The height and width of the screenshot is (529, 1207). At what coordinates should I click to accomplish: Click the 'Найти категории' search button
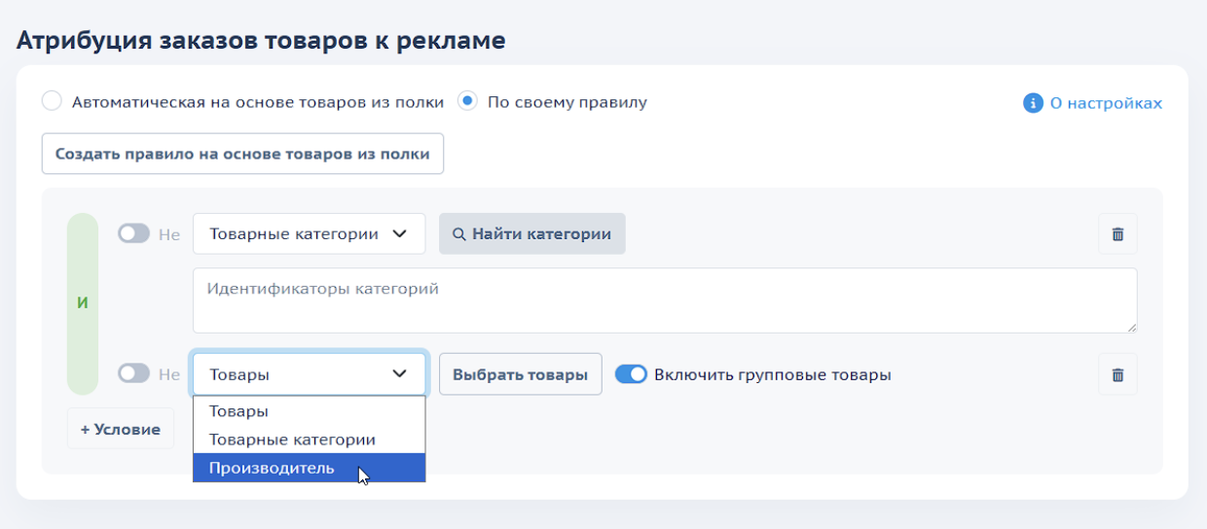click(x=531, y=233)
